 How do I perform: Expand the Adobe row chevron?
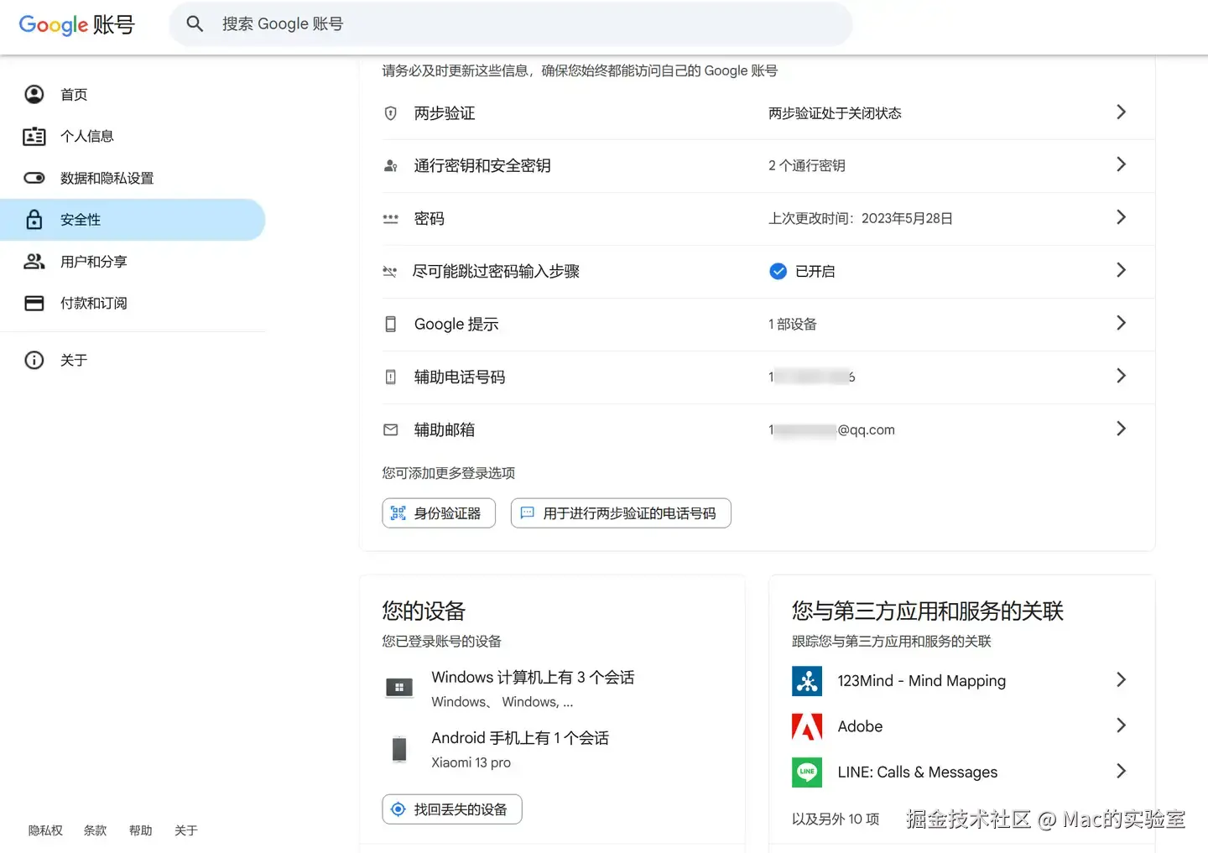[1121, 726]
